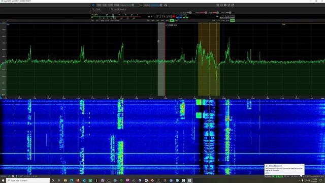Open the Windows Start menu
Image resolution: width=325 pixels, height=183 pixels.
(3, 180)
